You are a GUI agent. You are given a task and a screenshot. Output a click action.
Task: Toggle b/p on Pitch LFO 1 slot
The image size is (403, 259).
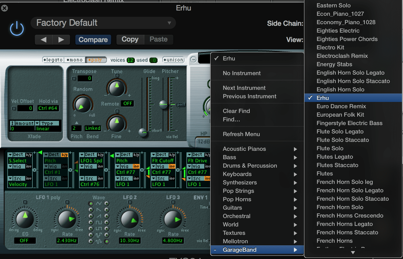65,155
